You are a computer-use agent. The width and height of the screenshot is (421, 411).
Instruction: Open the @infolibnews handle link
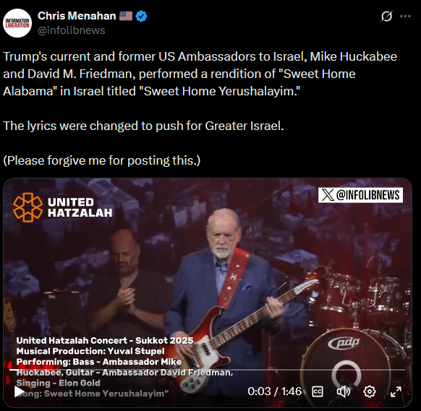pyautogui.click(x=72, y=30)
